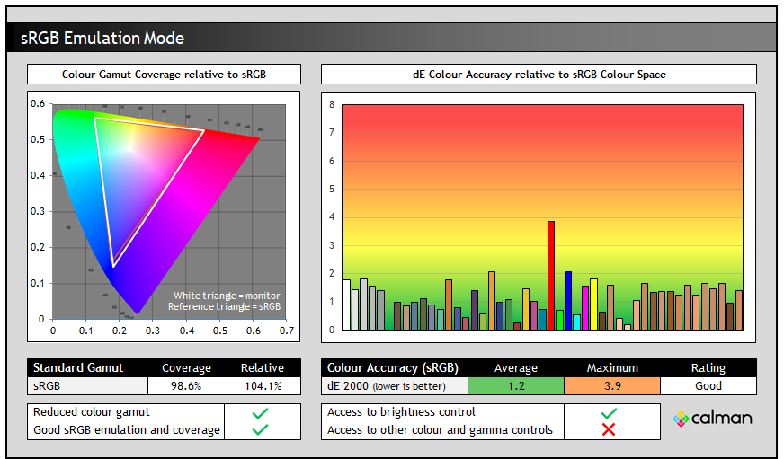The width and height of the screenshot is (784, 459).
Task: Click the Colour Gamut Coverage heading
Action: pyautogui.click(x=164, y=75)
